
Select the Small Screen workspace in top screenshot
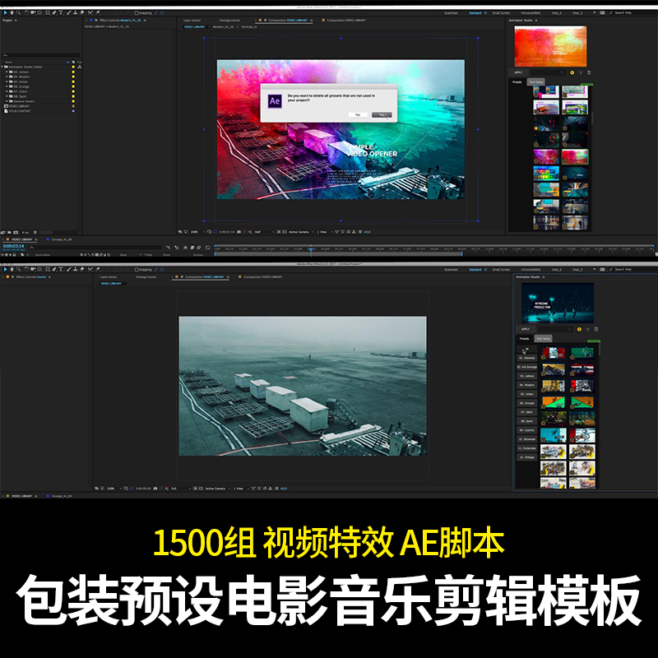coord(501,13)
